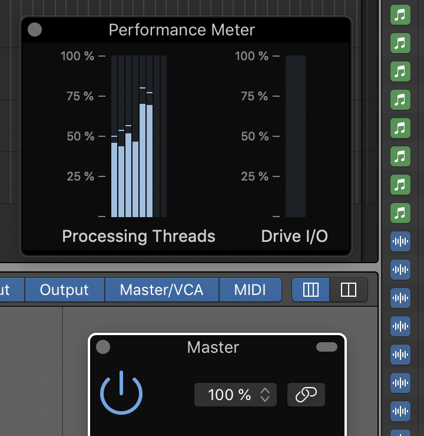Click the first blue audio waveform track icon
This screenshot has height=436, width=424.
[400, 241]
